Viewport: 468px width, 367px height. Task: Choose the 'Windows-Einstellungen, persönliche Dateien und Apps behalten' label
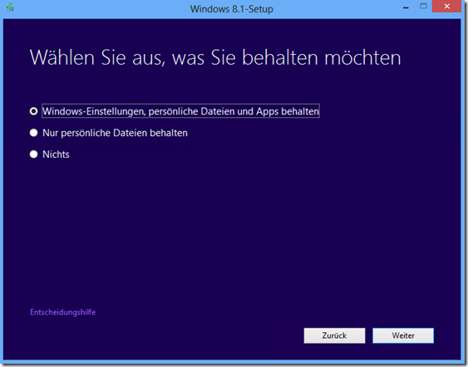click(180, 111)
